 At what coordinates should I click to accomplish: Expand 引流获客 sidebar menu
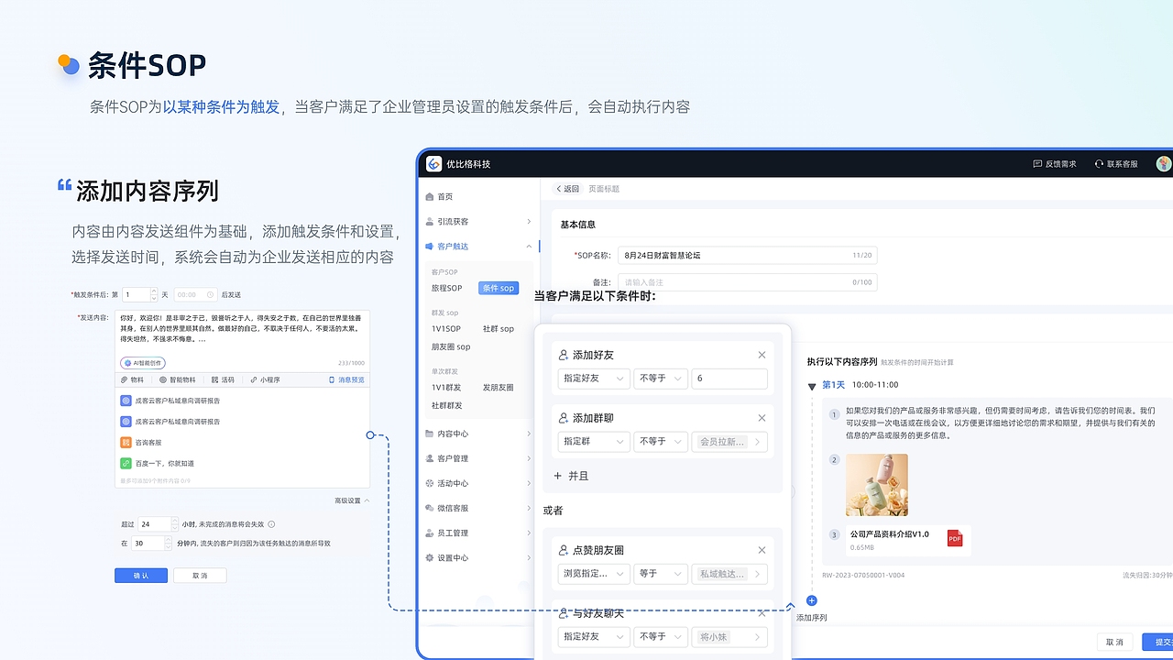(x=478, y=222)
